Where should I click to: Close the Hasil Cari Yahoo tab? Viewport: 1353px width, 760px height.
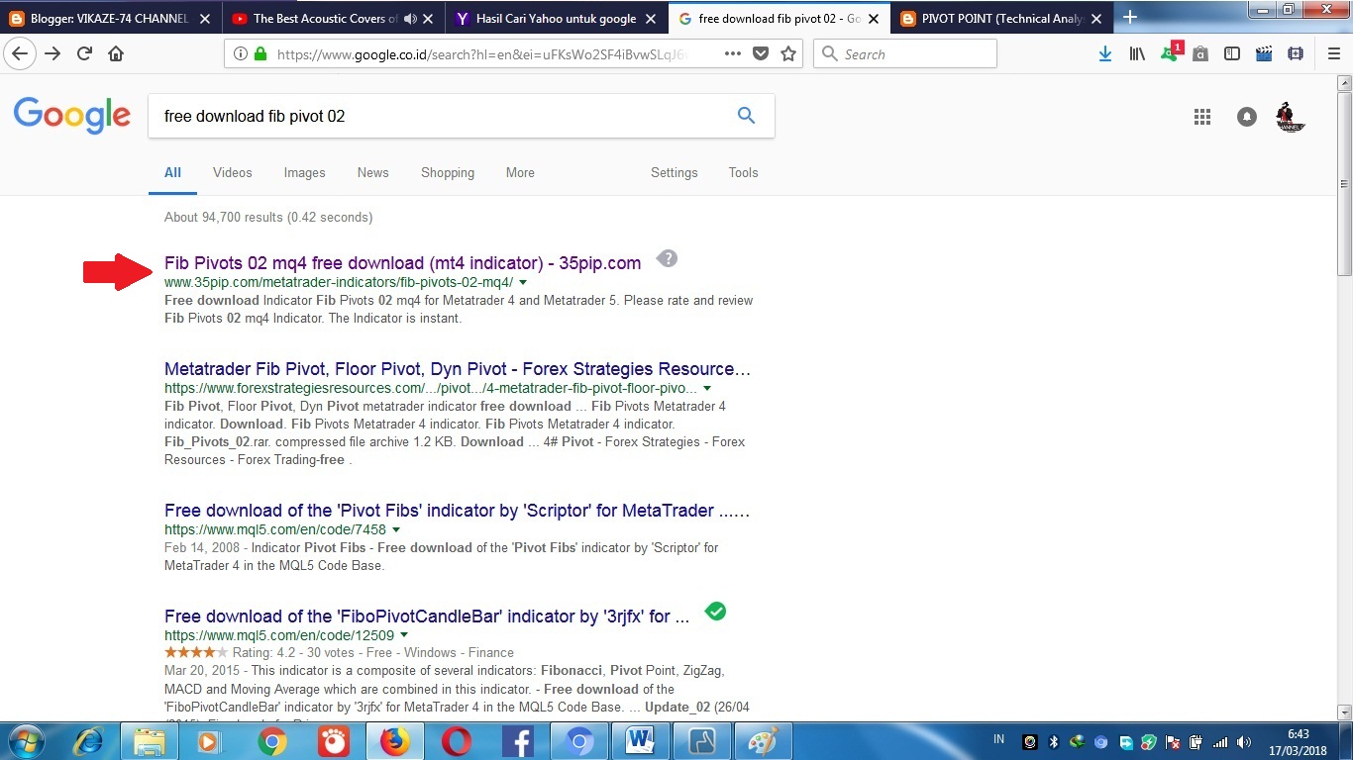(650, 18)
